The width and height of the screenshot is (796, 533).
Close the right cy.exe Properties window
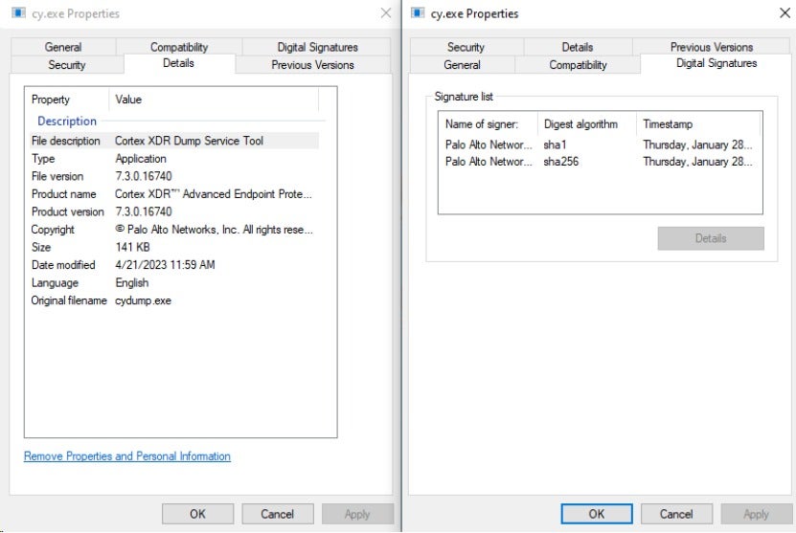[x=785, y=12]
